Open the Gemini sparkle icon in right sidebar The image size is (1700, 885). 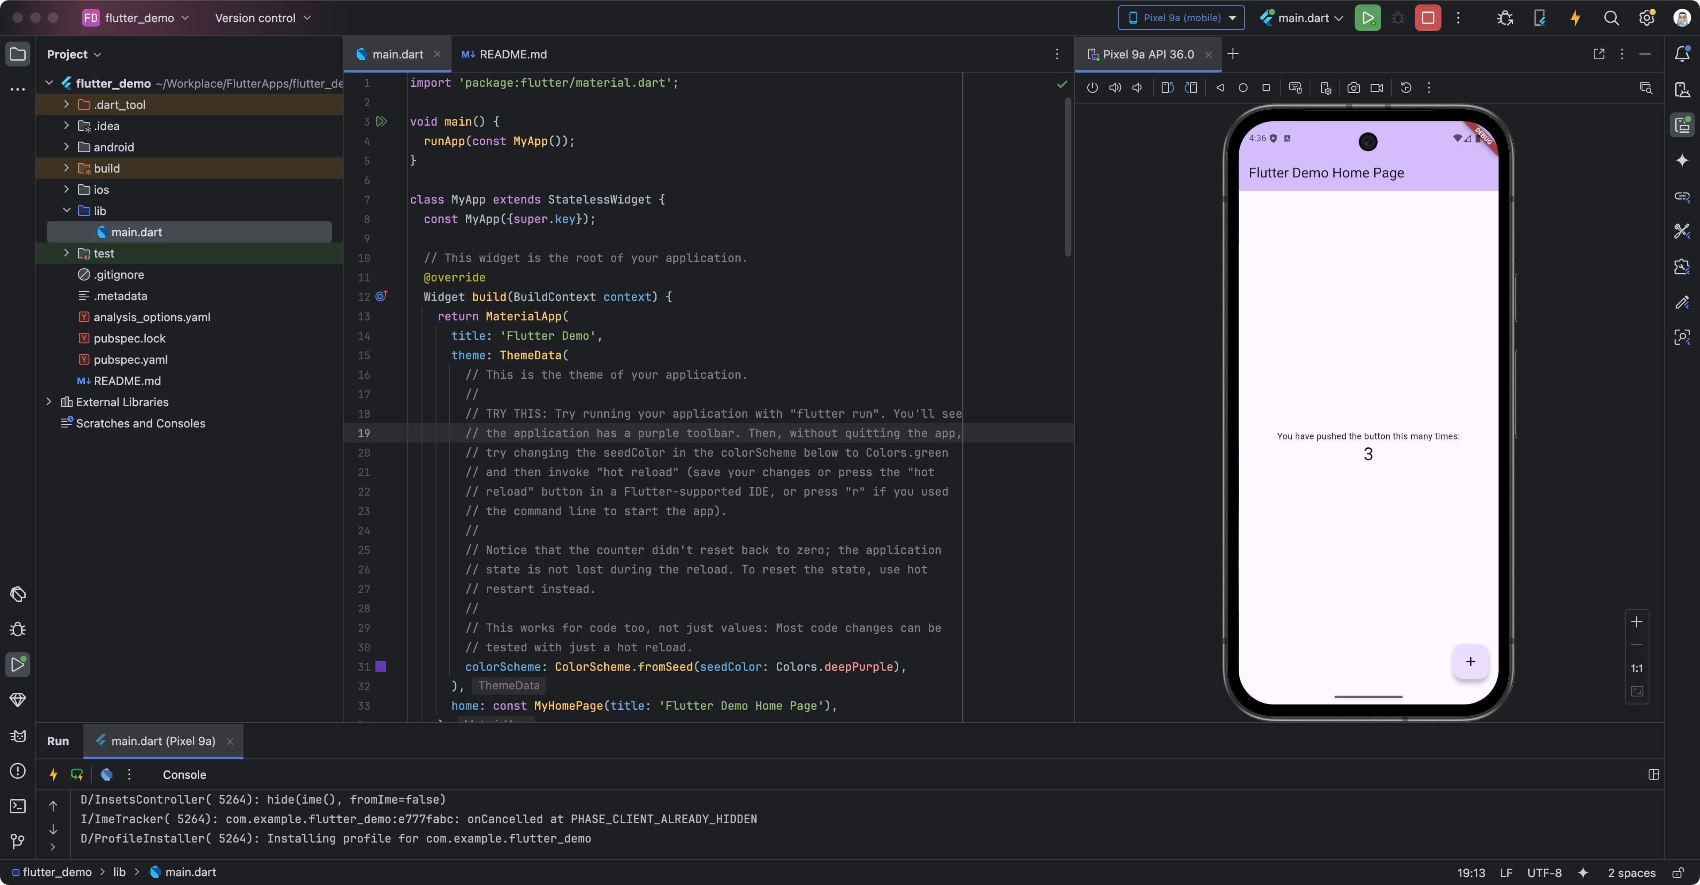[x=1681, y=160]
